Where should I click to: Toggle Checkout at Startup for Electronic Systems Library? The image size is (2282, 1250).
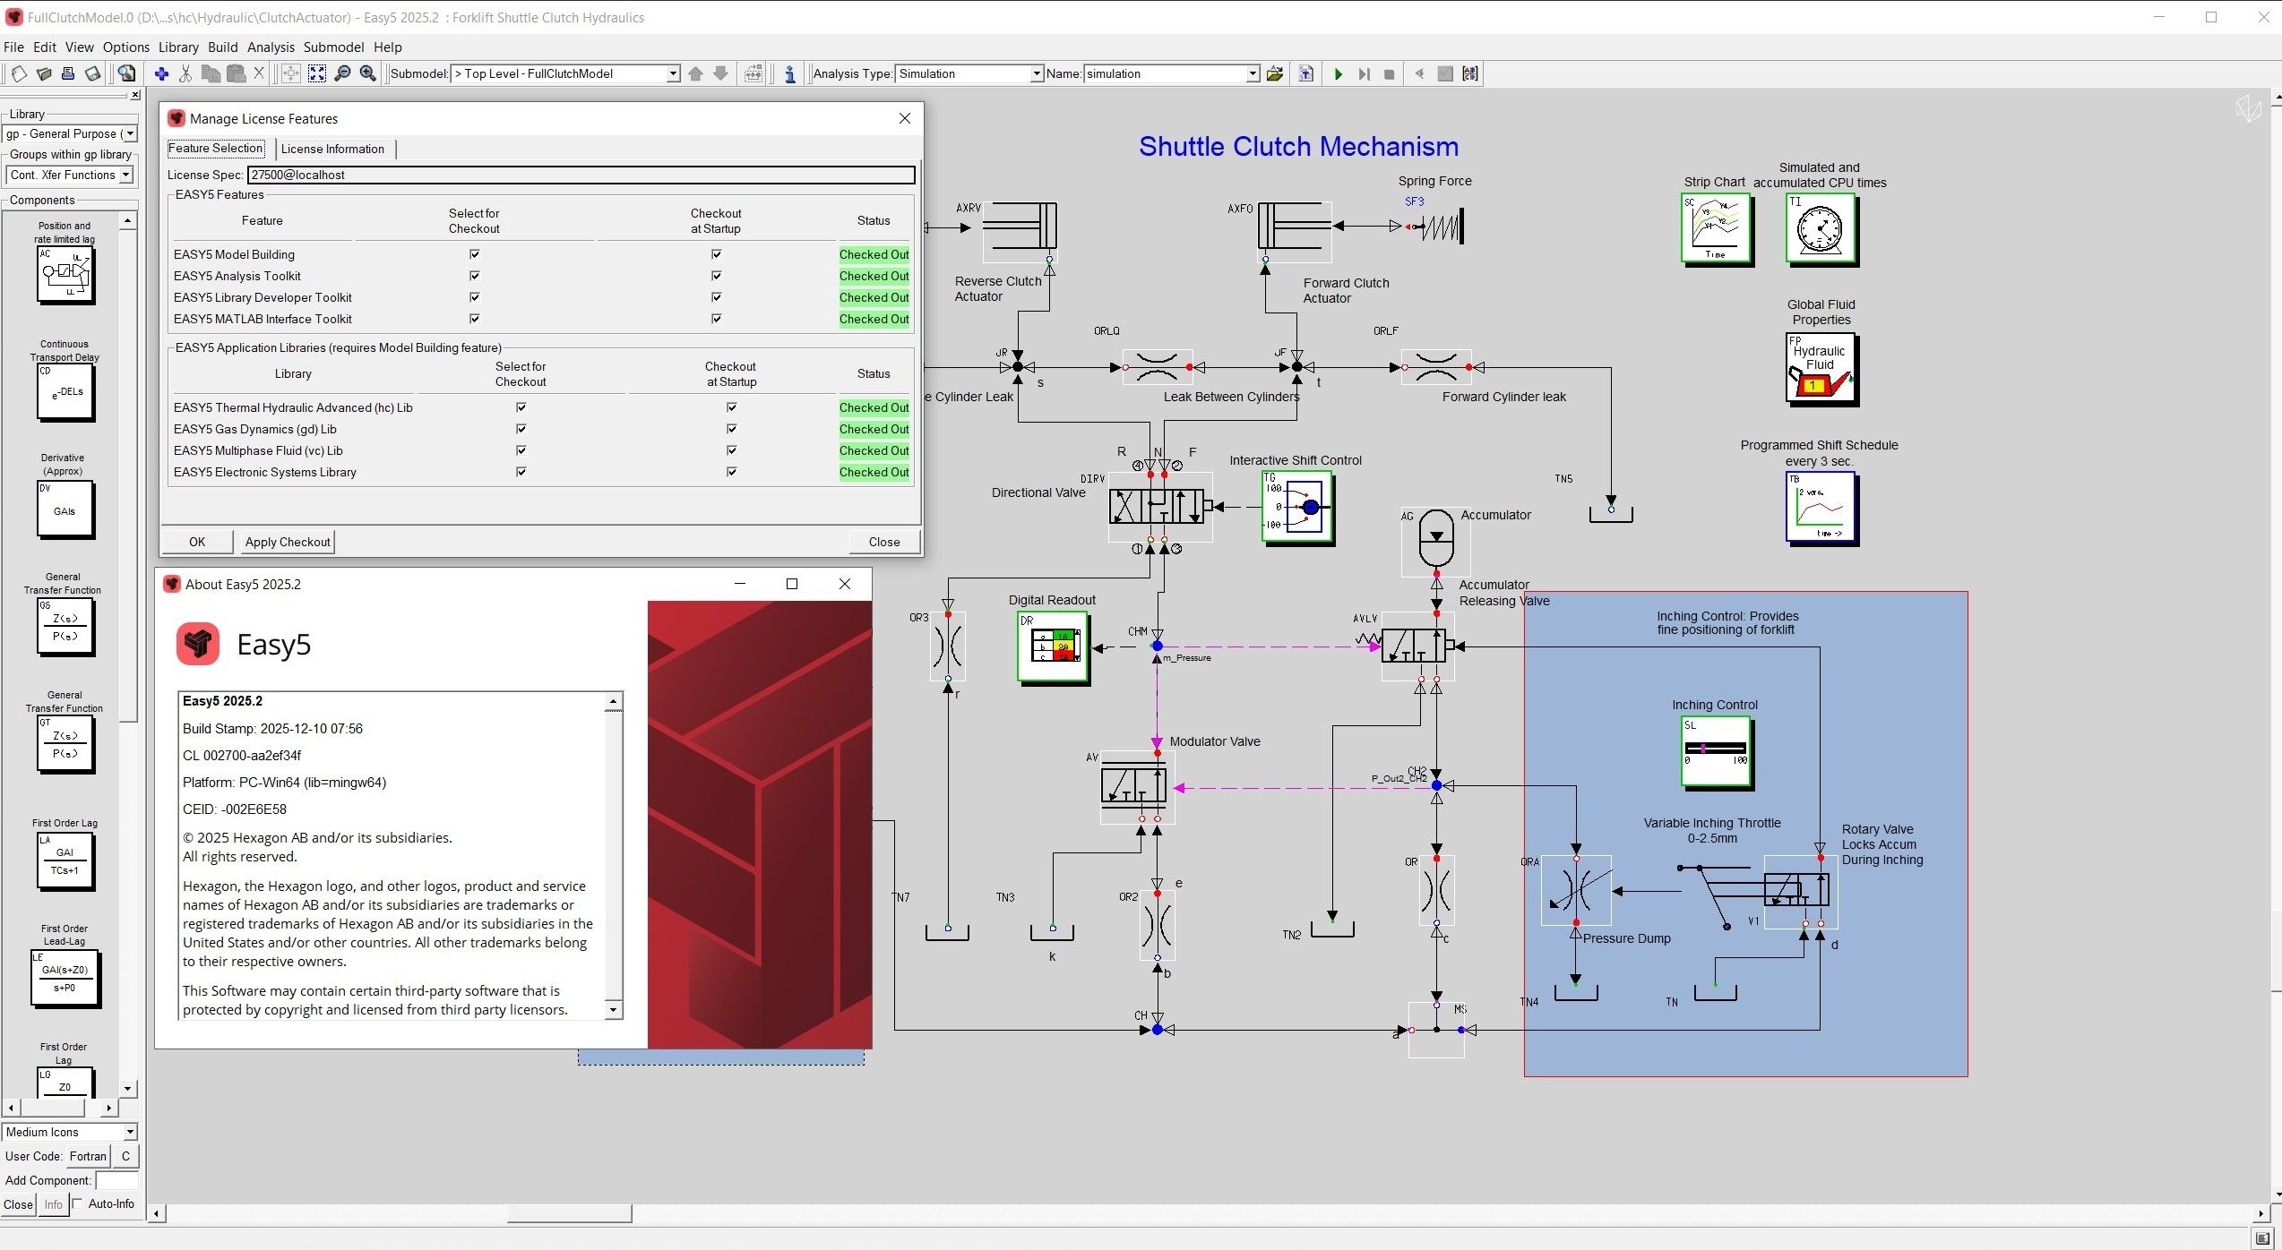click(x=731, y=472)
